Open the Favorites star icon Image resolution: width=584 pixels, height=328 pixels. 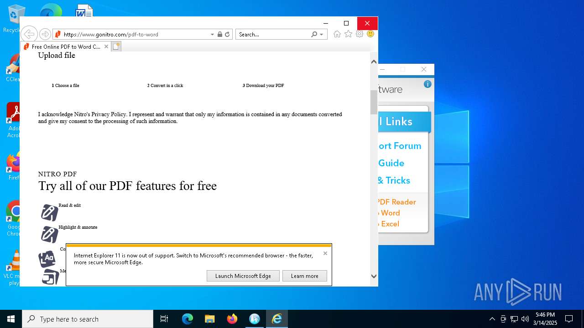[348, 34]
